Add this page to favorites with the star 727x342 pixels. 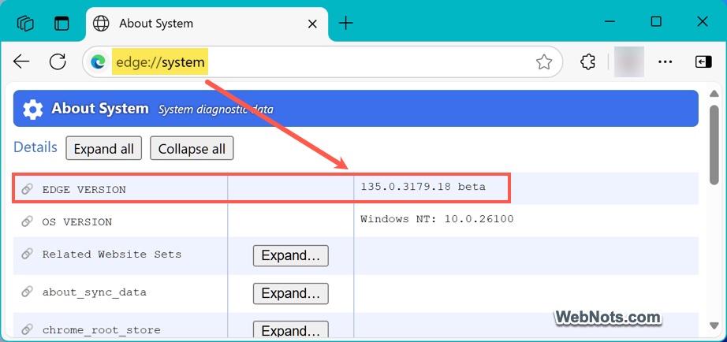pyautogui.click(x=544, y=61)
